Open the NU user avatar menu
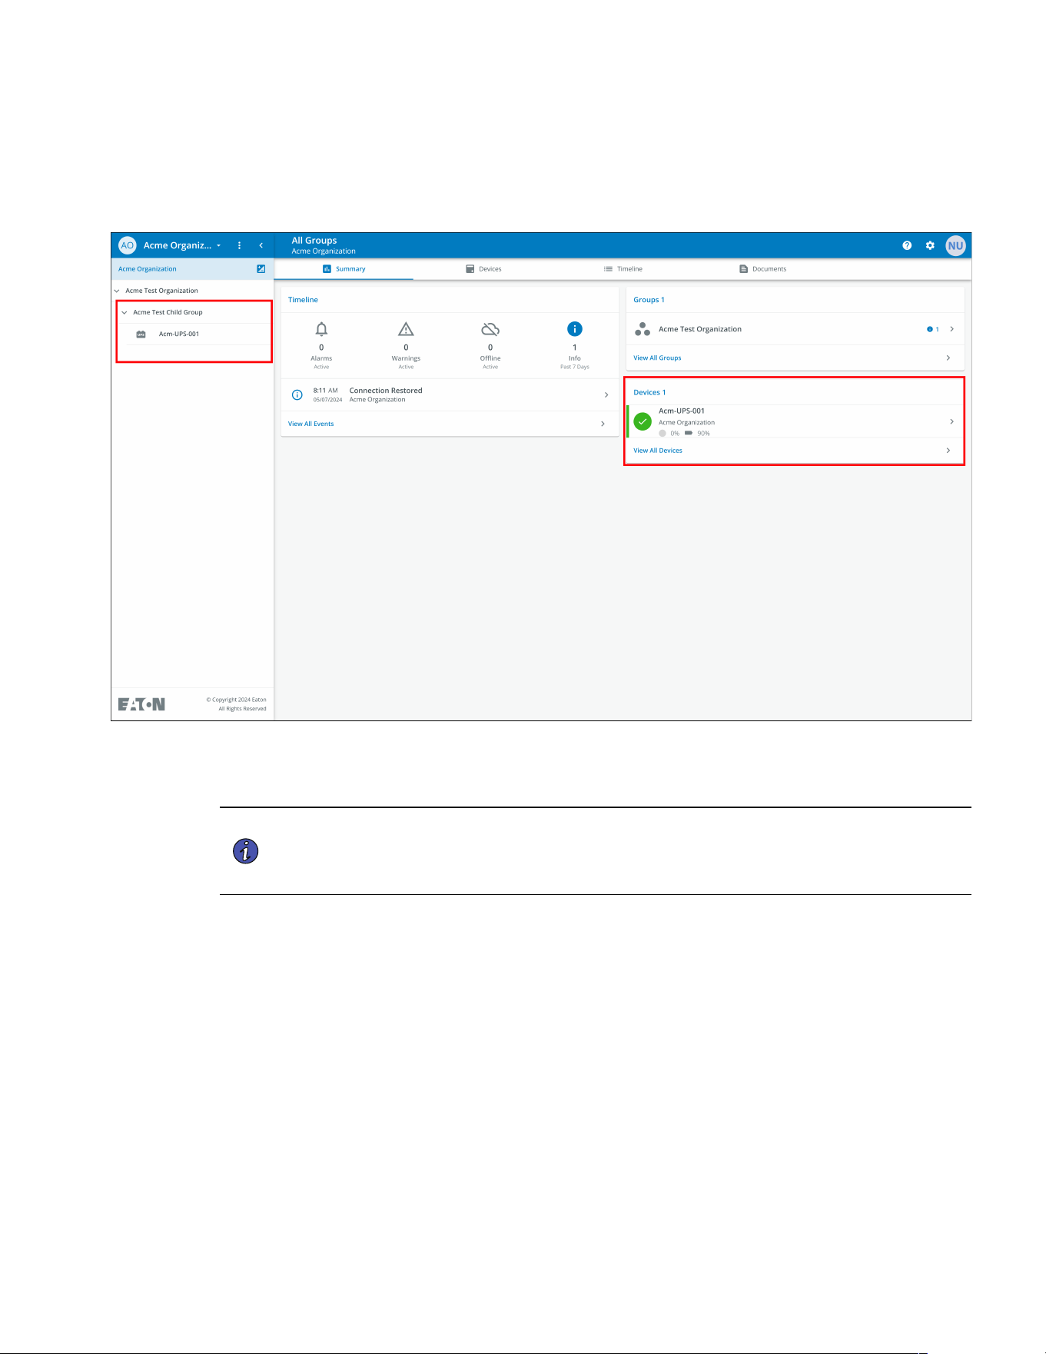 (x=955, y=246)
